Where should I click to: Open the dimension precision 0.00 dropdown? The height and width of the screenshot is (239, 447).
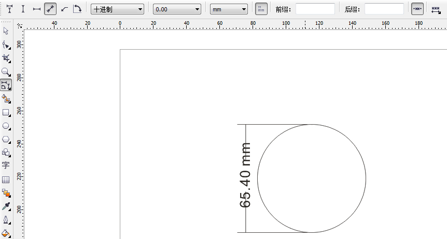(177, 9)
